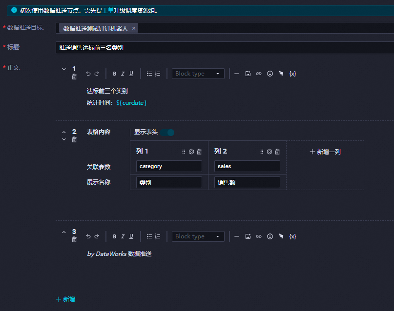394x311 pixels.
Task: Click the mention icon in block 1 toolbar
Action: click(281, 74)
